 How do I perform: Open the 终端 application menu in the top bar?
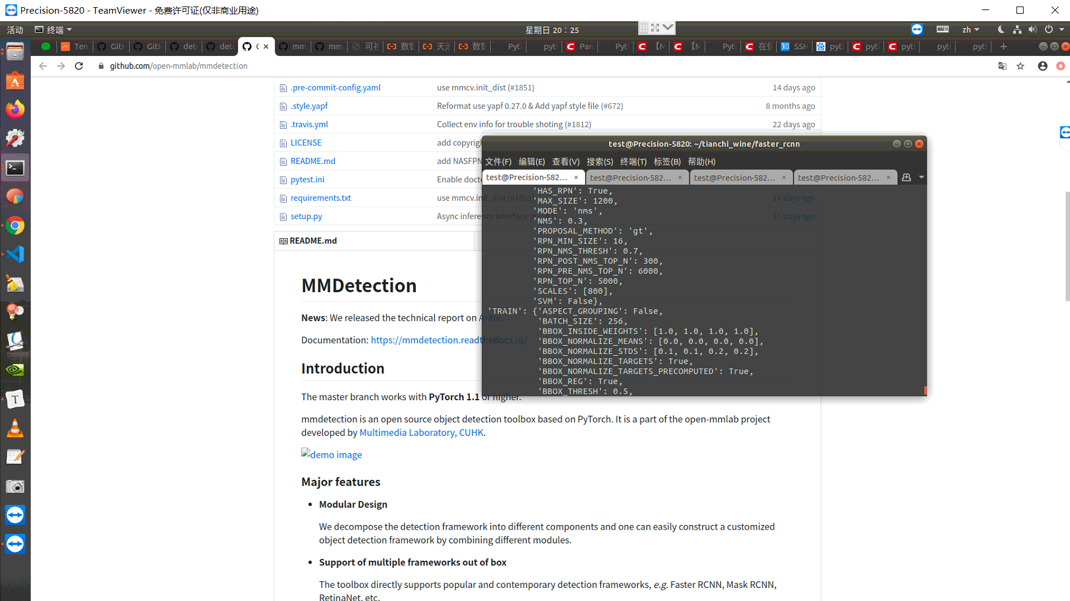54,29
